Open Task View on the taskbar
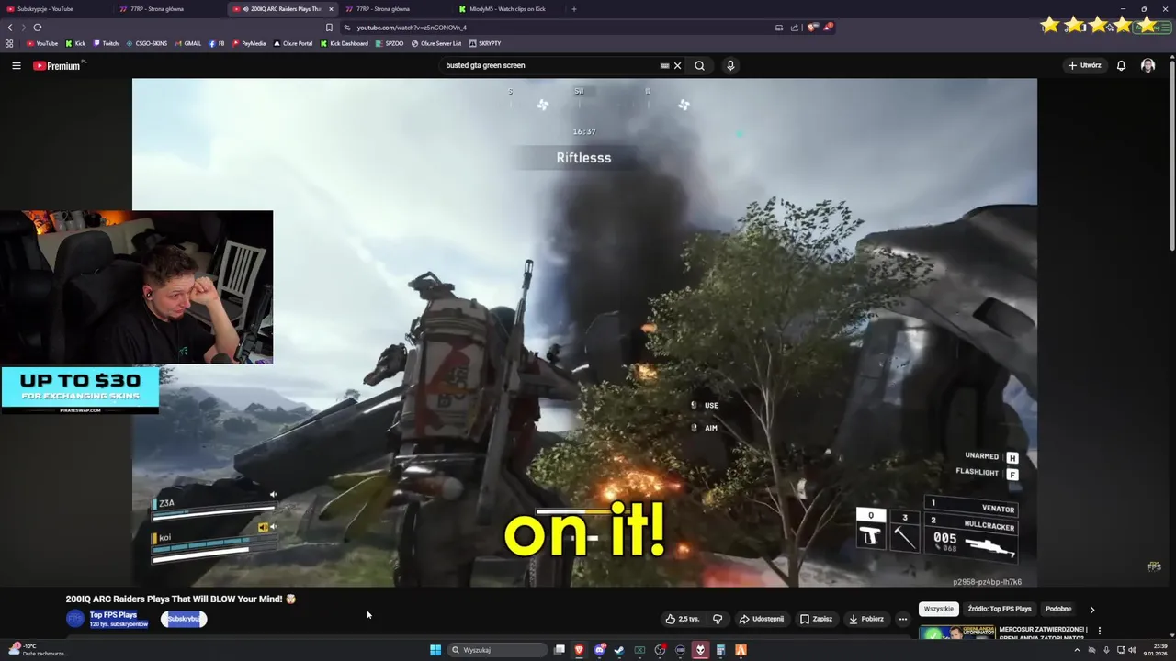 [559, 650]
